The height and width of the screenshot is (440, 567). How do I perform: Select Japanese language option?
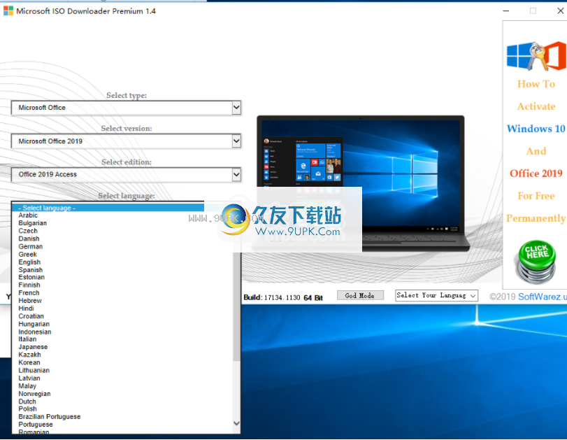click(33, 347)
